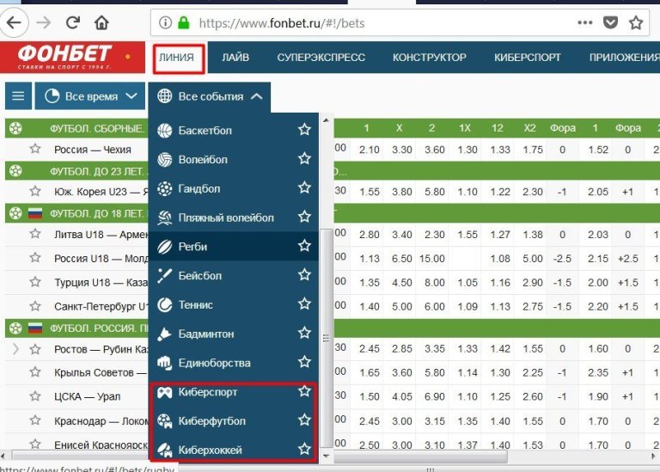Favorite Баскетбол with its star

304,130
